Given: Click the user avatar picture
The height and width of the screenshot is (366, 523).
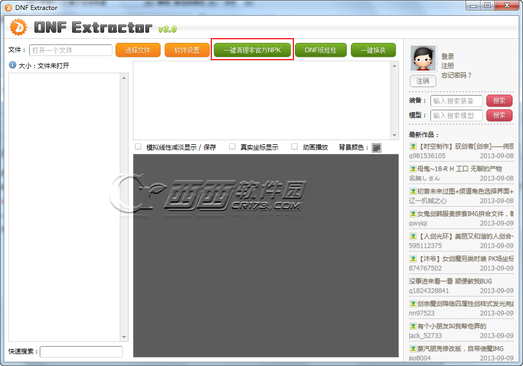Looking at the screenshot, I should click(x=423, y=58).
